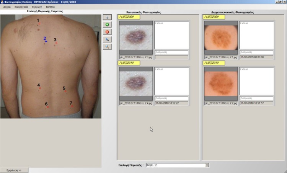Select lesion marker 5 on the back
Image resolution: width=287 pixels, height=173 pixels.
[x=65, y=91]
